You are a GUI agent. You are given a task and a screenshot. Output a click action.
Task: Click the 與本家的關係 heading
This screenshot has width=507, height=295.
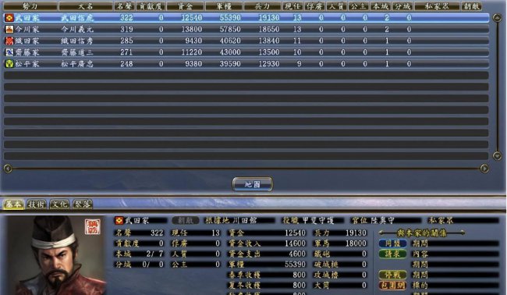click(x=422, y=233)
